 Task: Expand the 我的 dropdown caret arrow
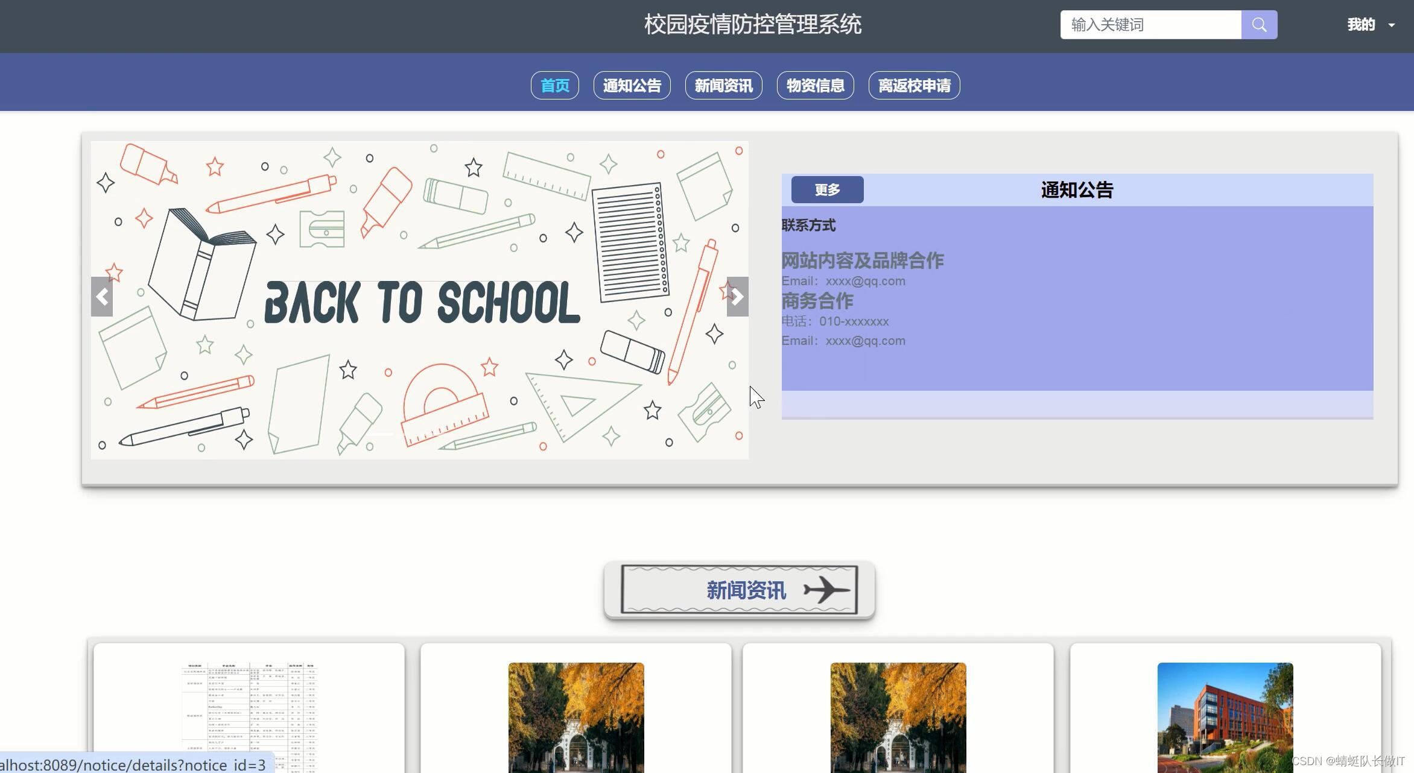pos(1392,25)
